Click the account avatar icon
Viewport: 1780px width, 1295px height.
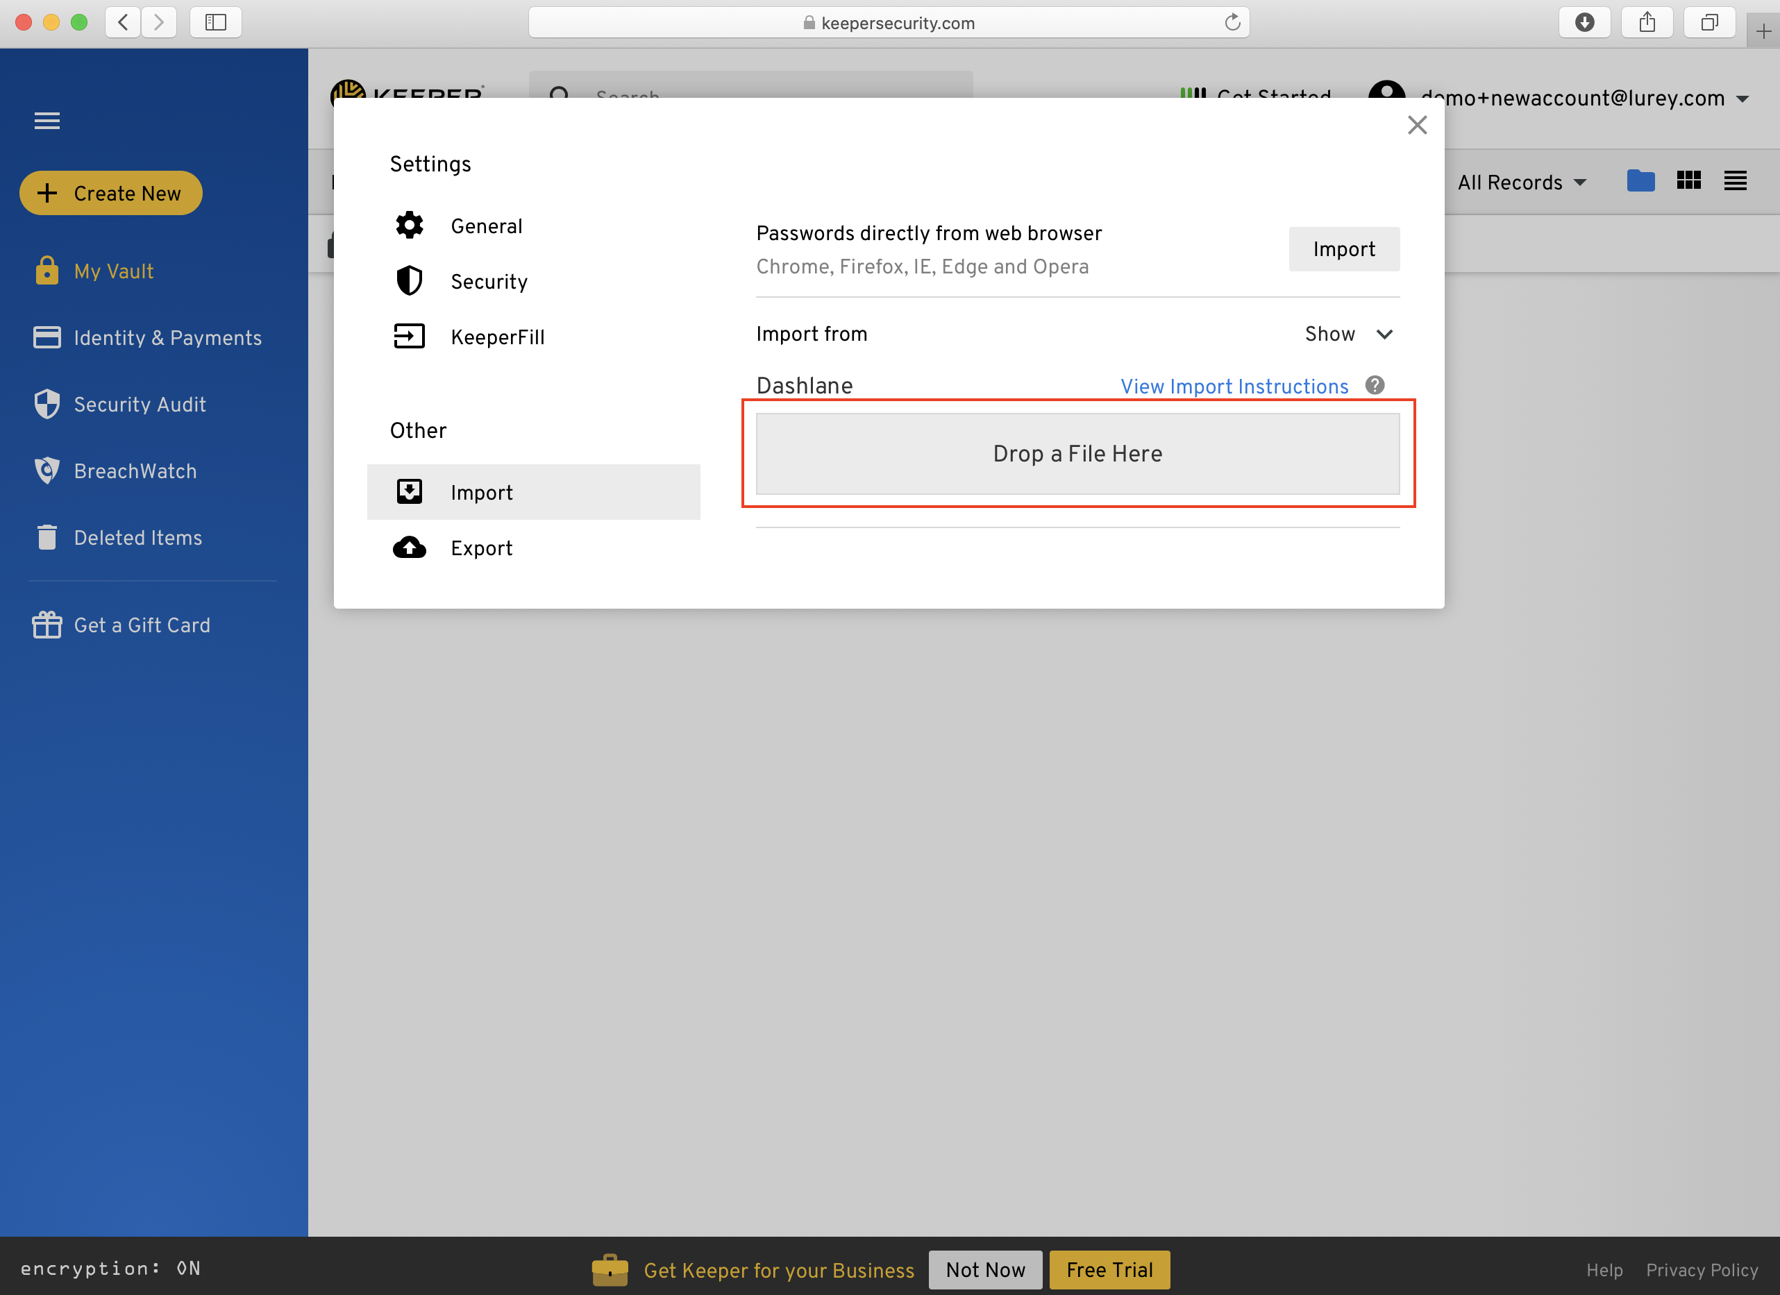tap(1387, 90)
